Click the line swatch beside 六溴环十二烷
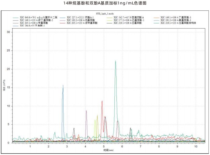210x155 pixels. point(16,17)
